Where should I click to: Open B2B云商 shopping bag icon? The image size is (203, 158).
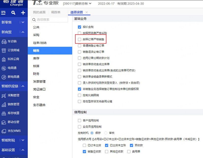(x=4, y=59)
